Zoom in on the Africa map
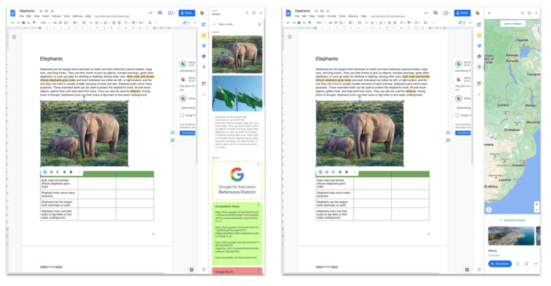Image resolution: width=551 pixels, height=286 pixels. click(536, 204)
